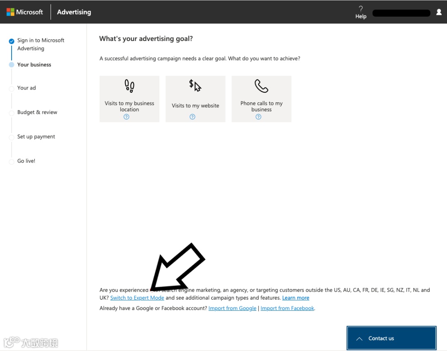Select the Set up payment step
The width and height of the screenshot is (447, 351).
pos(36,136)
